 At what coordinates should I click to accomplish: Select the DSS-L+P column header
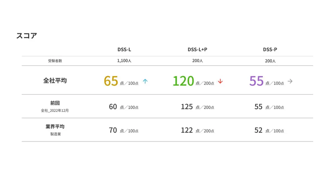coord(197,49)
